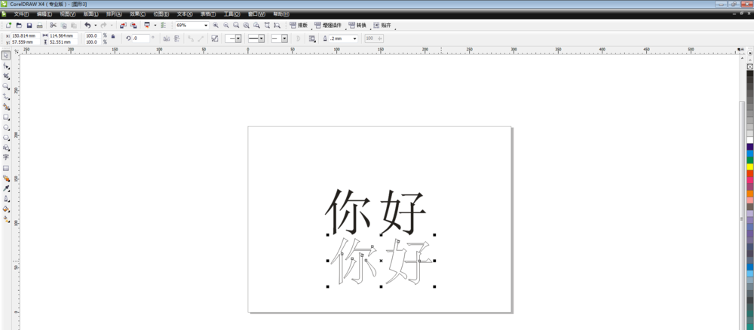
Task: Select the Pick tool in toolbox
Action: 6,56
